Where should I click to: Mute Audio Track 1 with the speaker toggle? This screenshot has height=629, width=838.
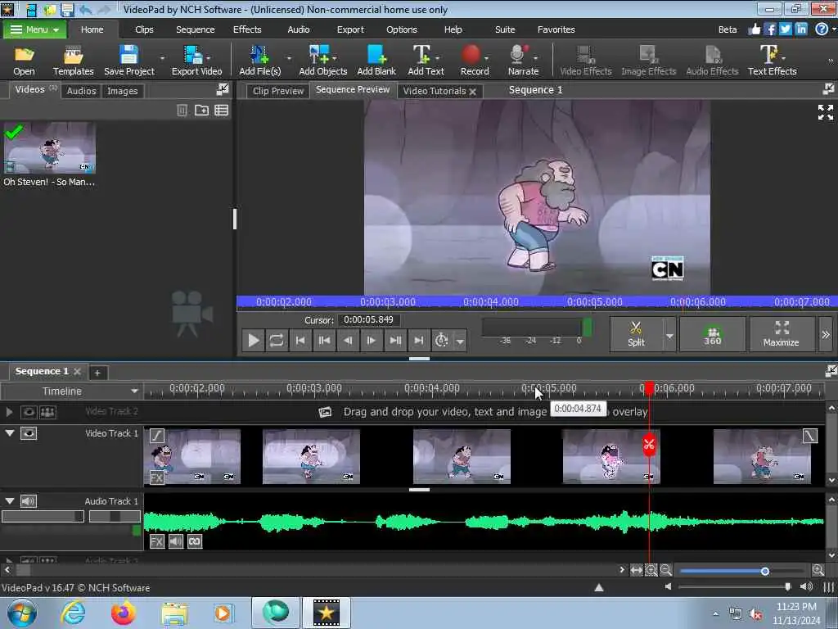[29, 501]
